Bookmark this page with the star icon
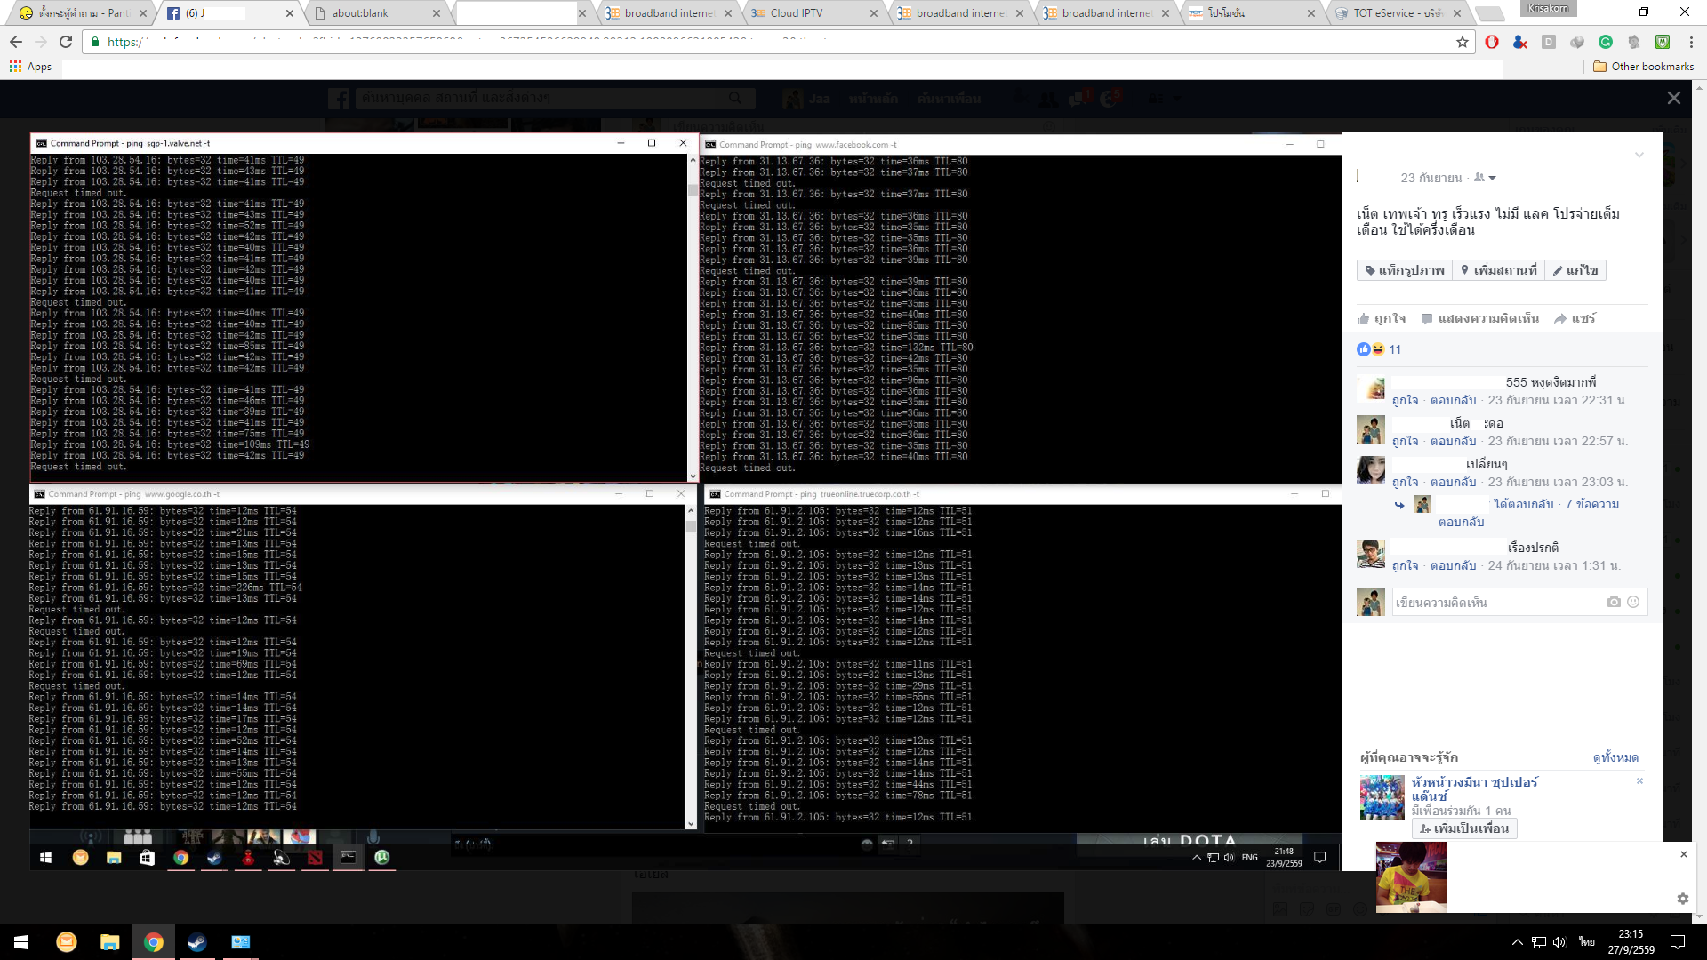Screen dimensions: 1707x960 (1463, 42)
